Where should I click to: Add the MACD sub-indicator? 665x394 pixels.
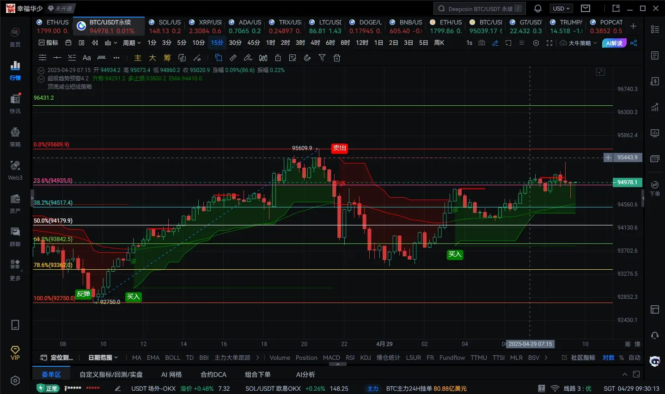(331, 358)
